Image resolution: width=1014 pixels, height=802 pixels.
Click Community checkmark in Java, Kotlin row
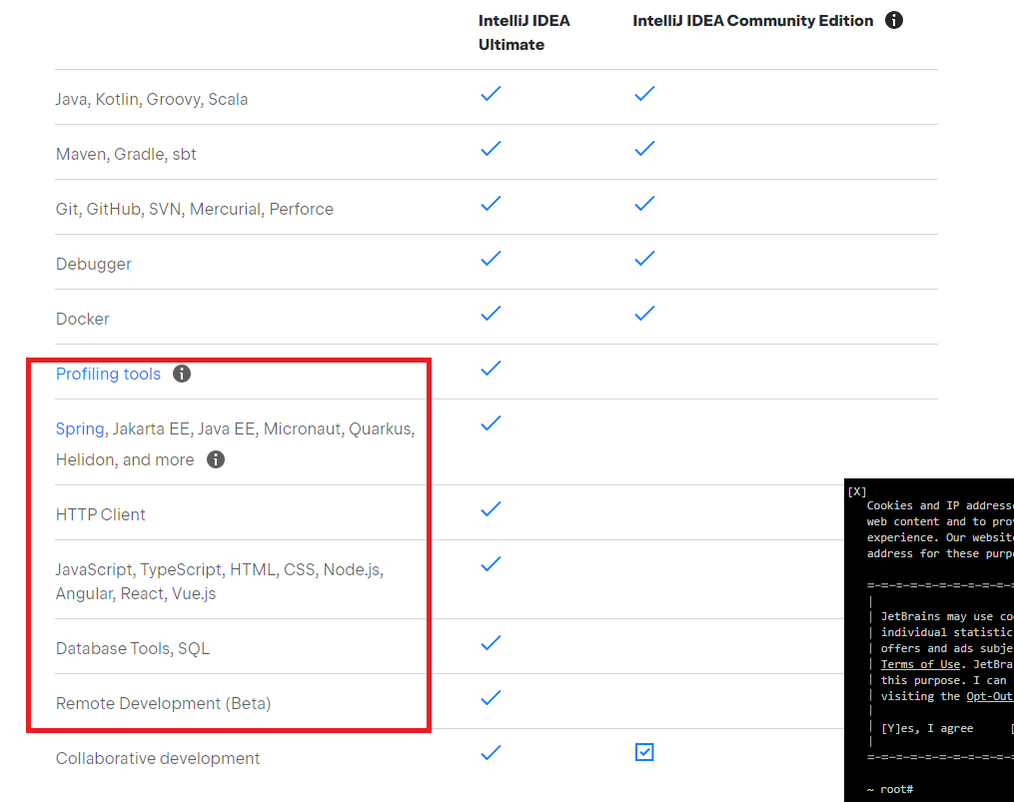644,94
